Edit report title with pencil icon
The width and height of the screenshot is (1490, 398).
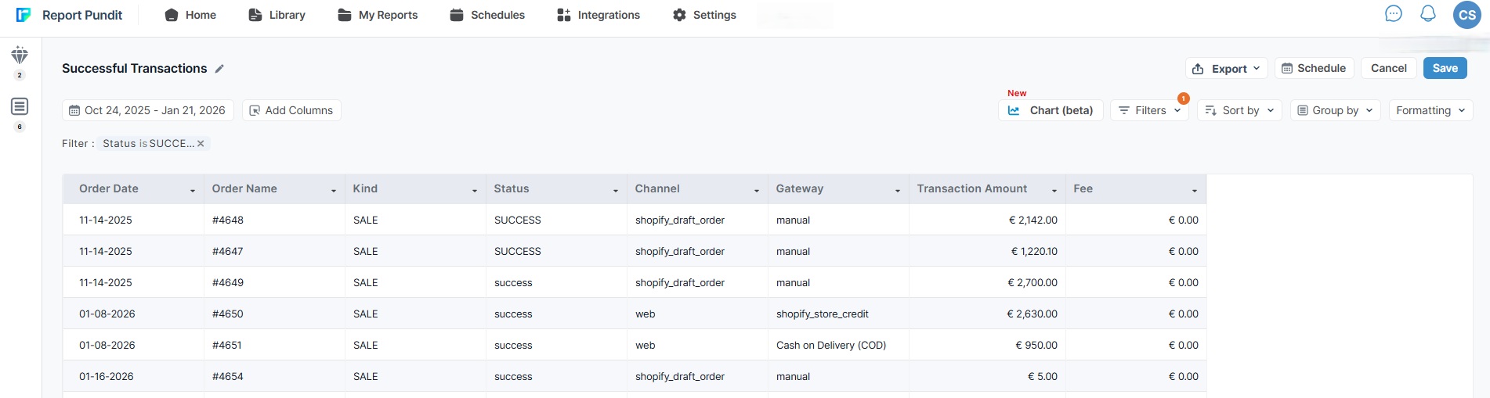tap(219, 69)
